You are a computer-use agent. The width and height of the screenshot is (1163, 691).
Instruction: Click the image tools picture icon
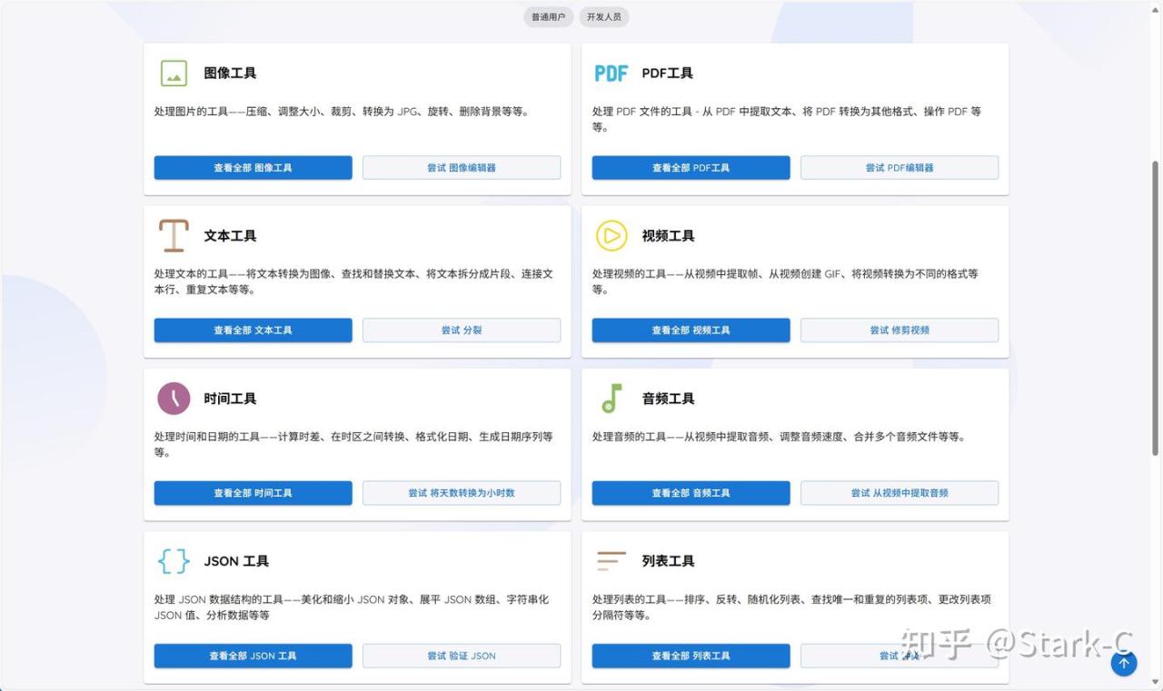tap(174, 74)
